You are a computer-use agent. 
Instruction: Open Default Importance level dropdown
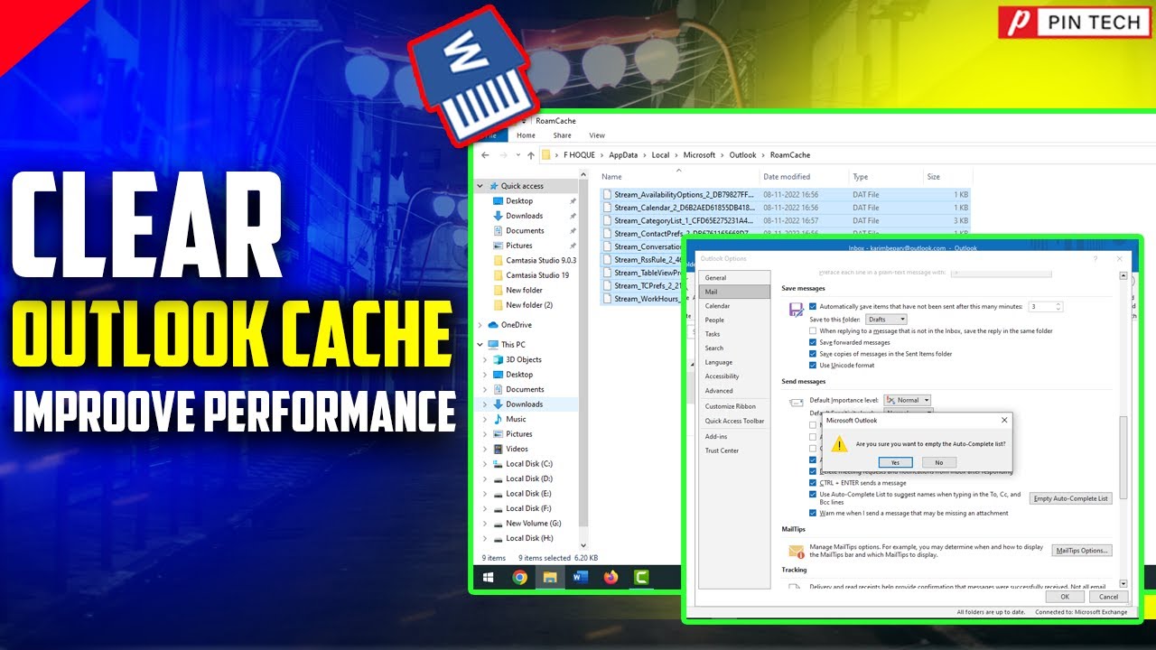[907, 400]
